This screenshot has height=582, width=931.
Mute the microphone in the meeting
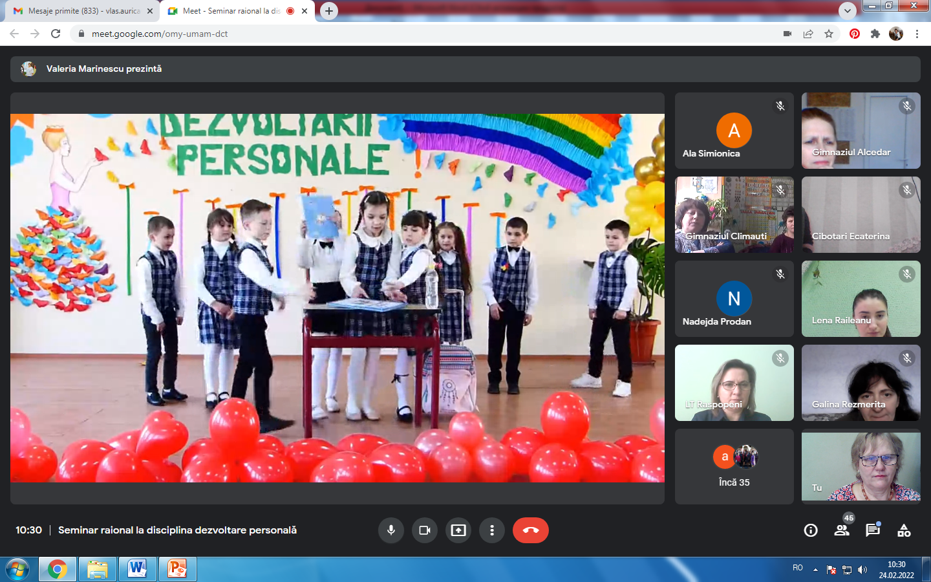click(x=391, y=530)
